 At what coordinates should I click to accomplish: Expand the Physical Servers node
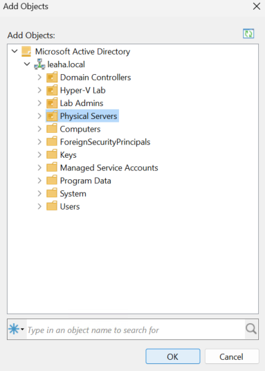click(x=39, y=116)
